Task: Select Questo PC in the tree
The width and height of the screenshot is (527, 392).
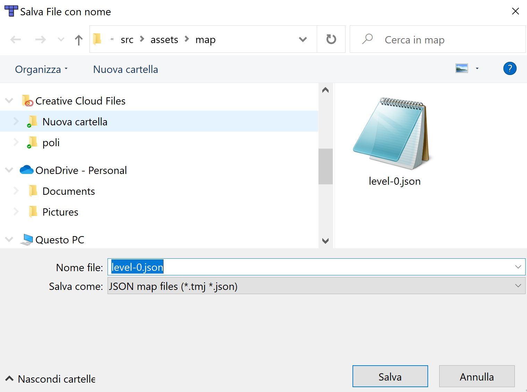Action: pyautogui.click(x=60, y=240)
